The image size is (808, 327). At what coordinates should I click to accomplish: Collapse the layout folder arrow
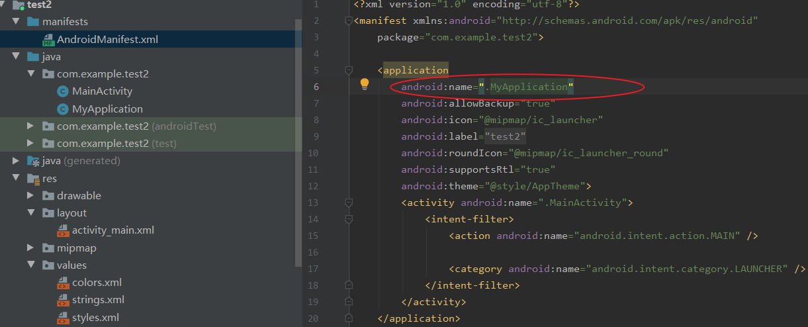pos(30,212)
